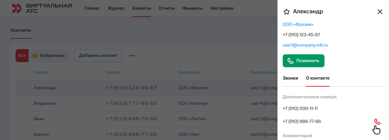
Task: Click the additional number +7 (910) 000-11-11
Action: coord(300,109)
